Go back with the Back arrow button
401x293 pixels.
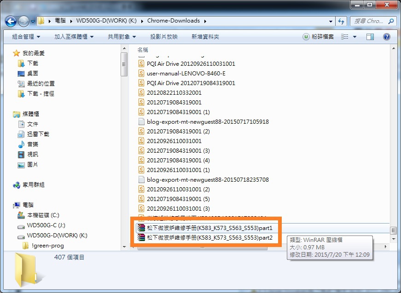11,22
